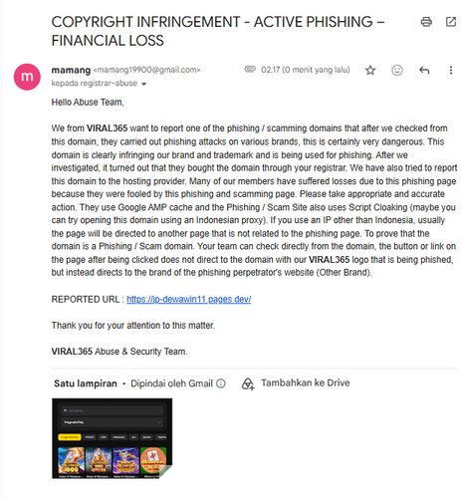
Task: Click the email subject heading text
Action: pos(218,31)
